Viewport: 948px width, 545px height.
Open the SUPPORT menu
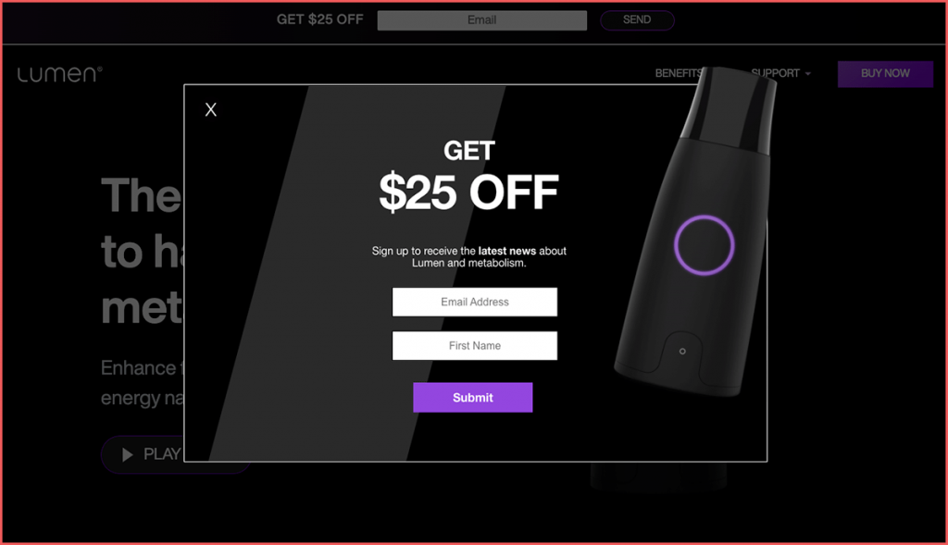pos(780,73)
